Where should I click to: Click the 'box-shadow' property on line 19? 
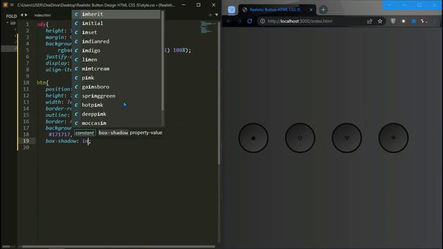tap(62, 140)
